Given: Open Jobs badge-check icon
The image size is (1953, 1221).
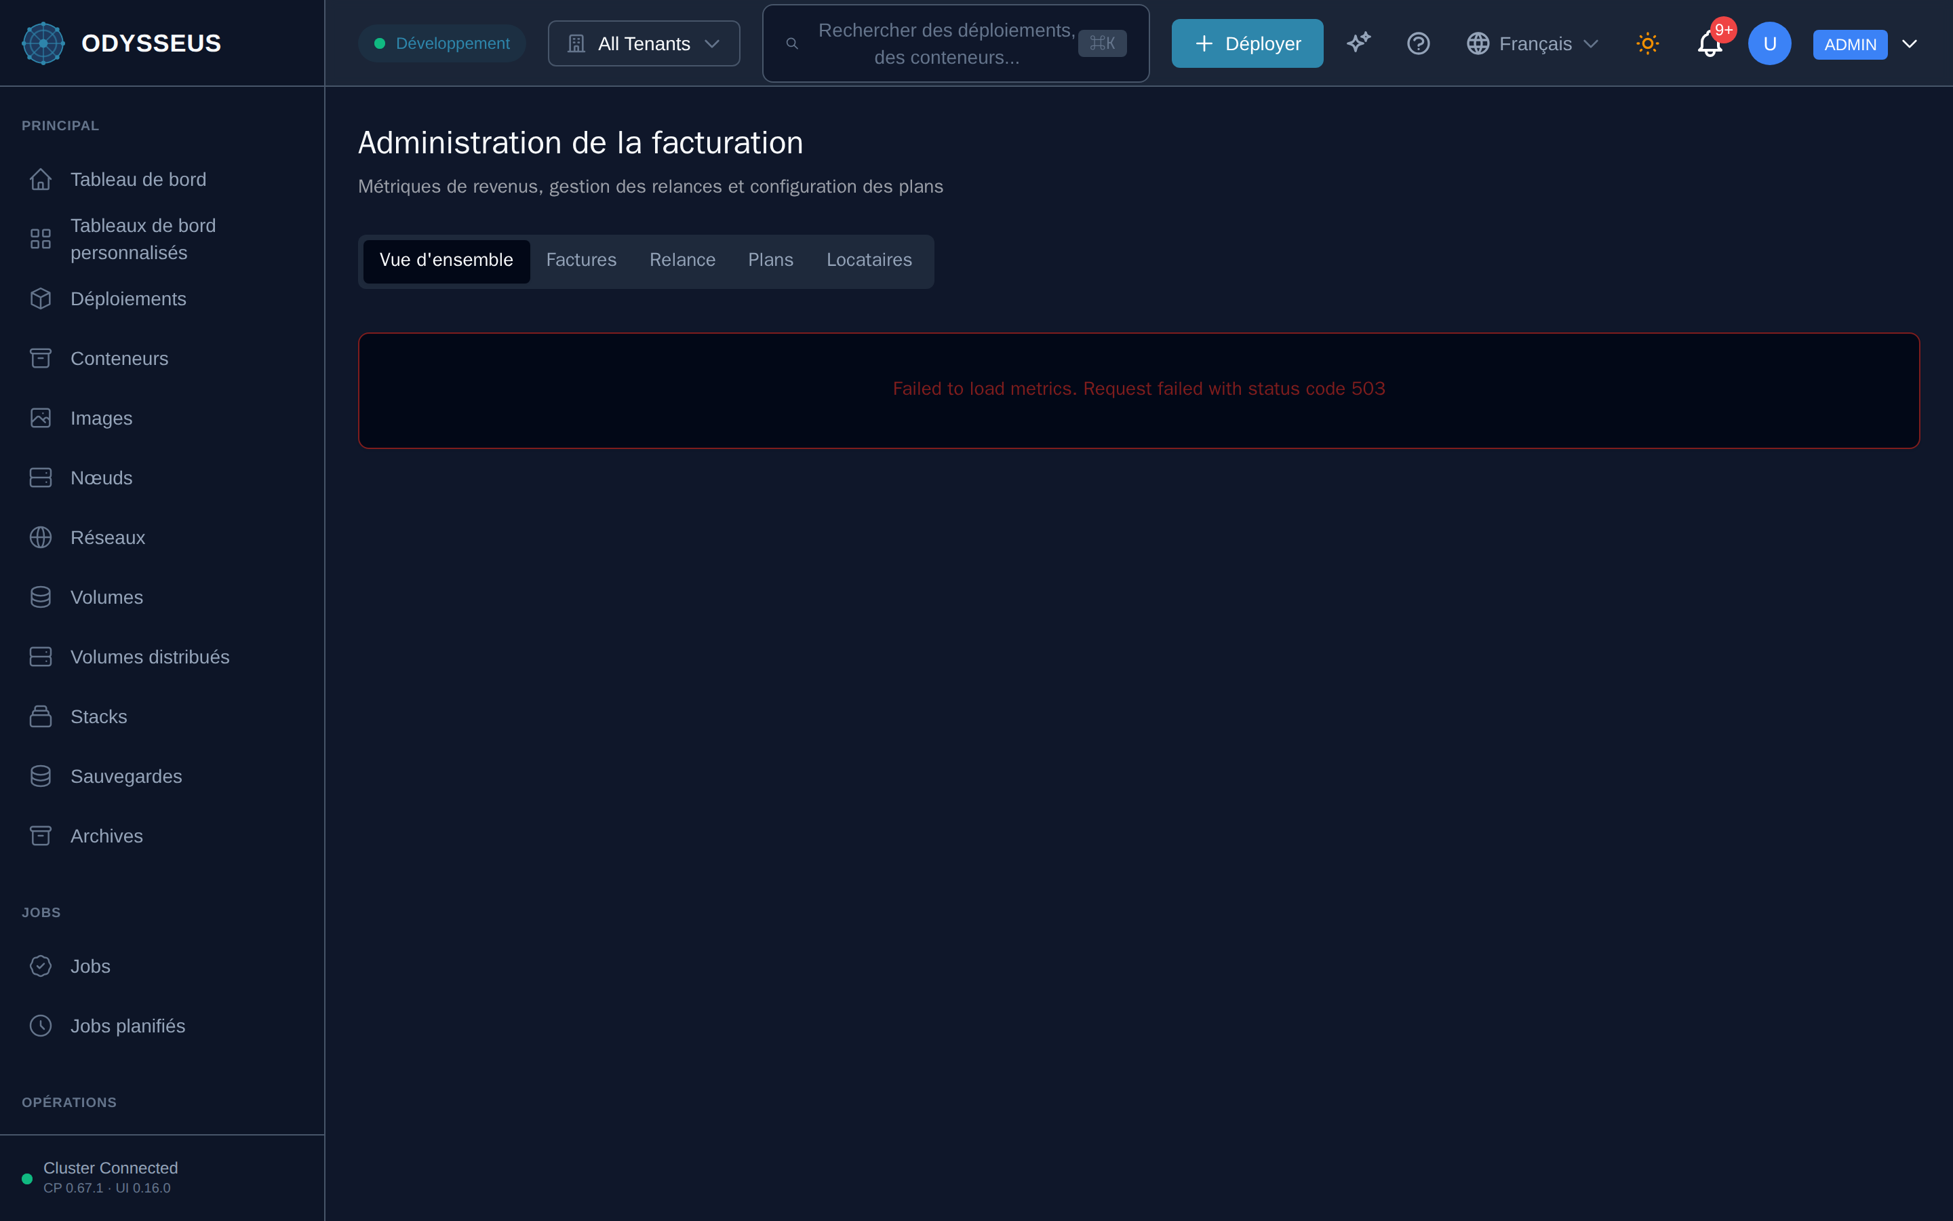Looking at the screenshot, I should click(x=41, y=967).
